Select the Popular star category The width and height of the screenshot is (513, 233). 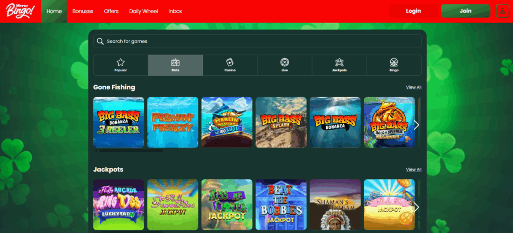coord(120,65)
